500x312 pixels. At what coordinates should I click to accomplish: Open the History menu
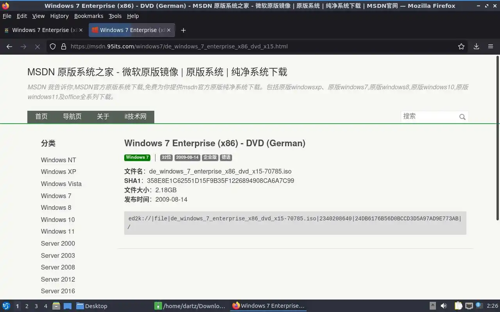(x=59, y=16)
